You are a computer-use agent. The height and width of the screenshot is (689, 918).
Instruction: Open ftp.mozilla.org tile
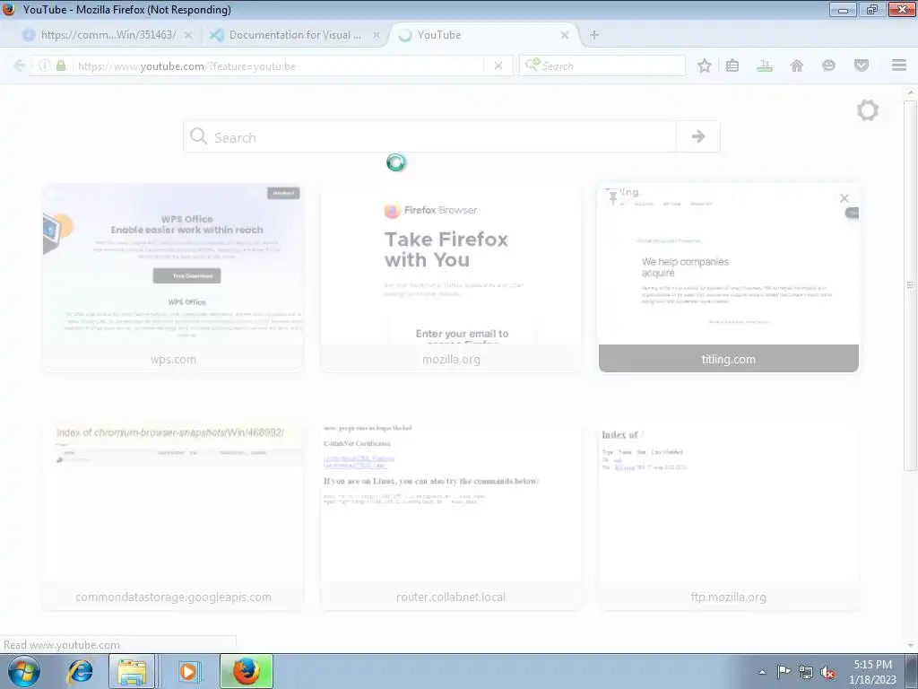(728, 516)
